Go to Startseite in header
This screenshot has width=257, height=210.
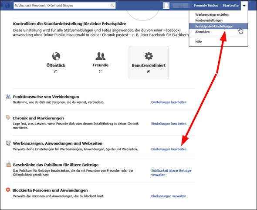point(230,5)
